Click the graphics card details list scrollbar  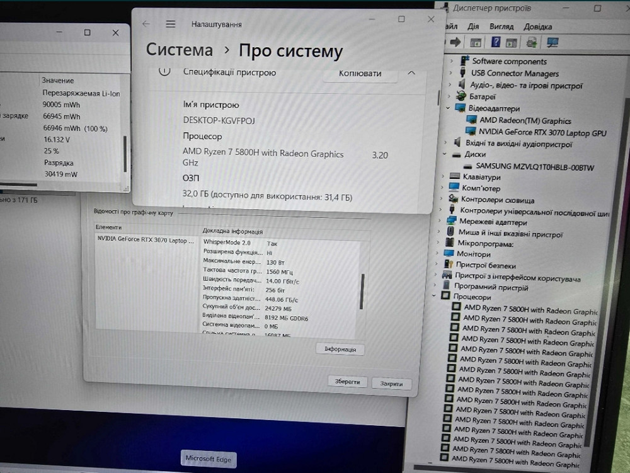pos(362,290)
